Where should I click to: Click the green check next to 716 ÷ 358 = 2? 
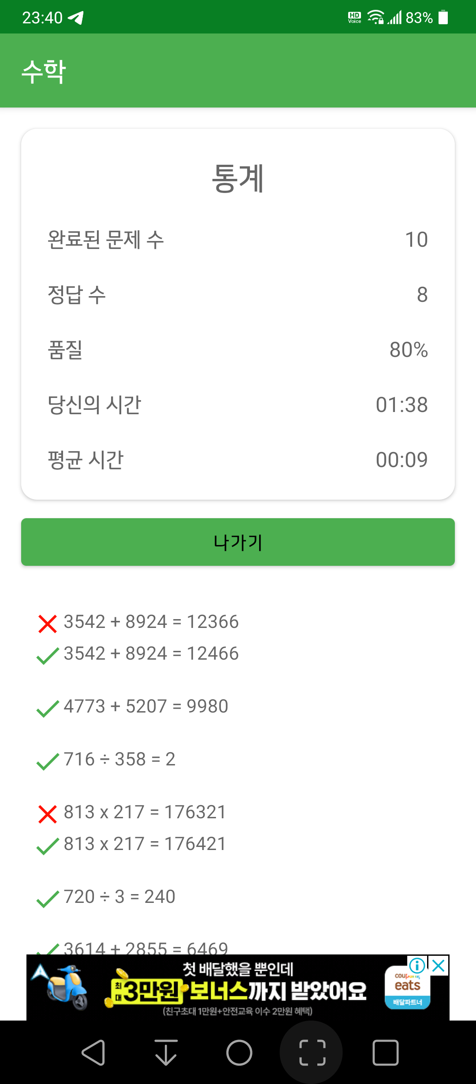point(48,761)
